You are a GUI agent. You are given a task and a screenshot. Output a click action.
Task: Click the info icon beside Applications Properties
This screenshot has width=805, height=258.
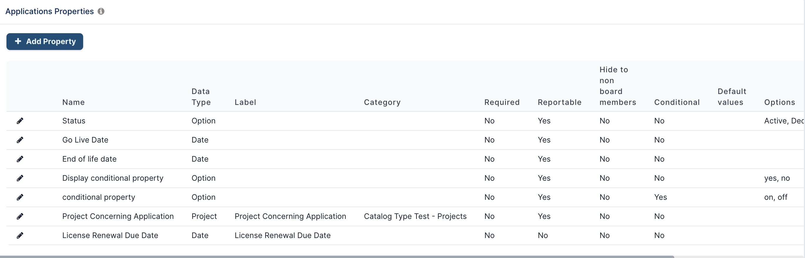click(101, 11)
